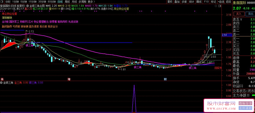Viewport: 255px width, 113px height.
Task: Click the 皇庭国际 stock name in side panel
Action: click(239, 3)
